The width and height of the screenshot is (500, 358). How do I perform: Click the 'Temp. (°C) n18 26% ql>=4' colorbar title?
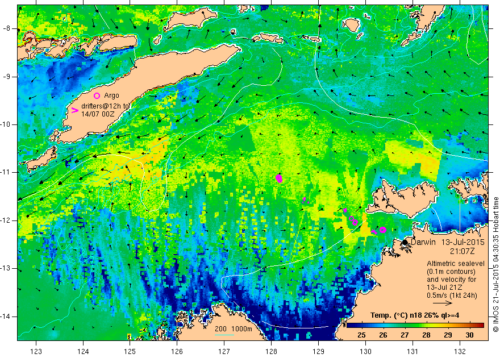click(x=415, y=315)
